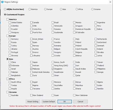Tick the Germany checkbox

point(10,39)
